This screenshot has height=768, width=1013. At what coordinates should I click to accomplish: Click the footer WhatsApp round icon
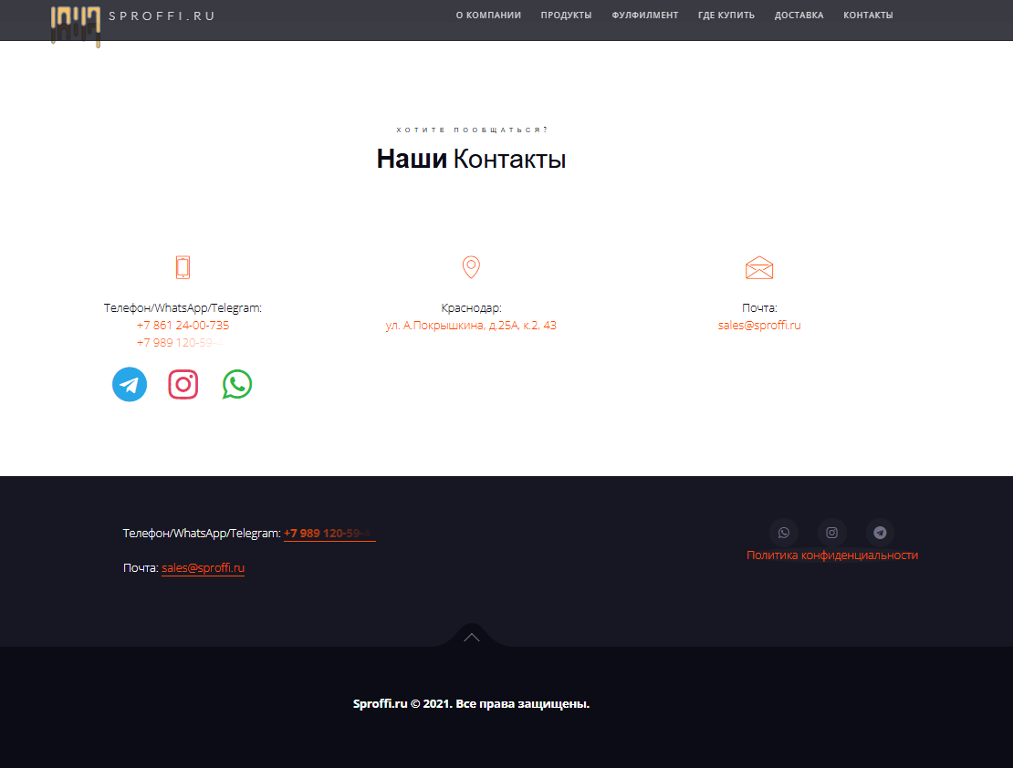pos(784,533)
